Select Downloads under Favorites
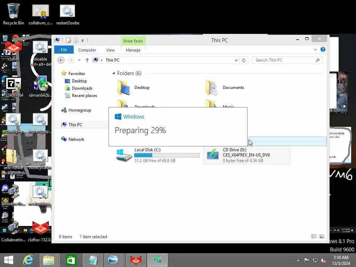Viewport: 356px width, 267px height. [82, 88]
